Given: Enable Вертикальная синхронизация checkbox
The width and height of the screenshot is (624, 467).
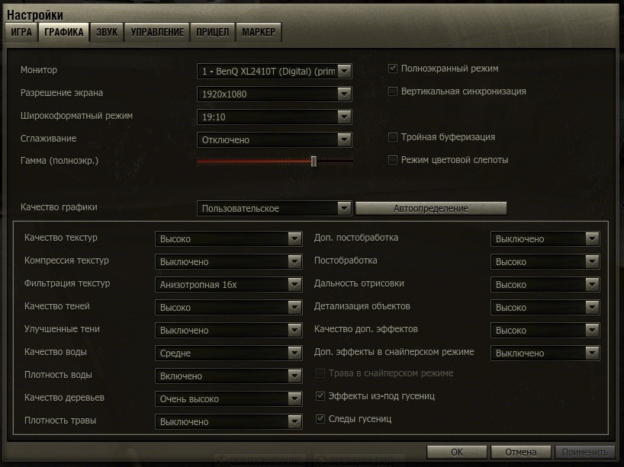Looking at the screenshot, I should click(x=393, y=91).
